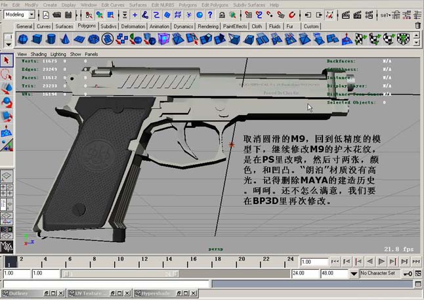The image size is (424, 300).
Task: Open the sel field dropdown arrow
Action: coord(390,15)
